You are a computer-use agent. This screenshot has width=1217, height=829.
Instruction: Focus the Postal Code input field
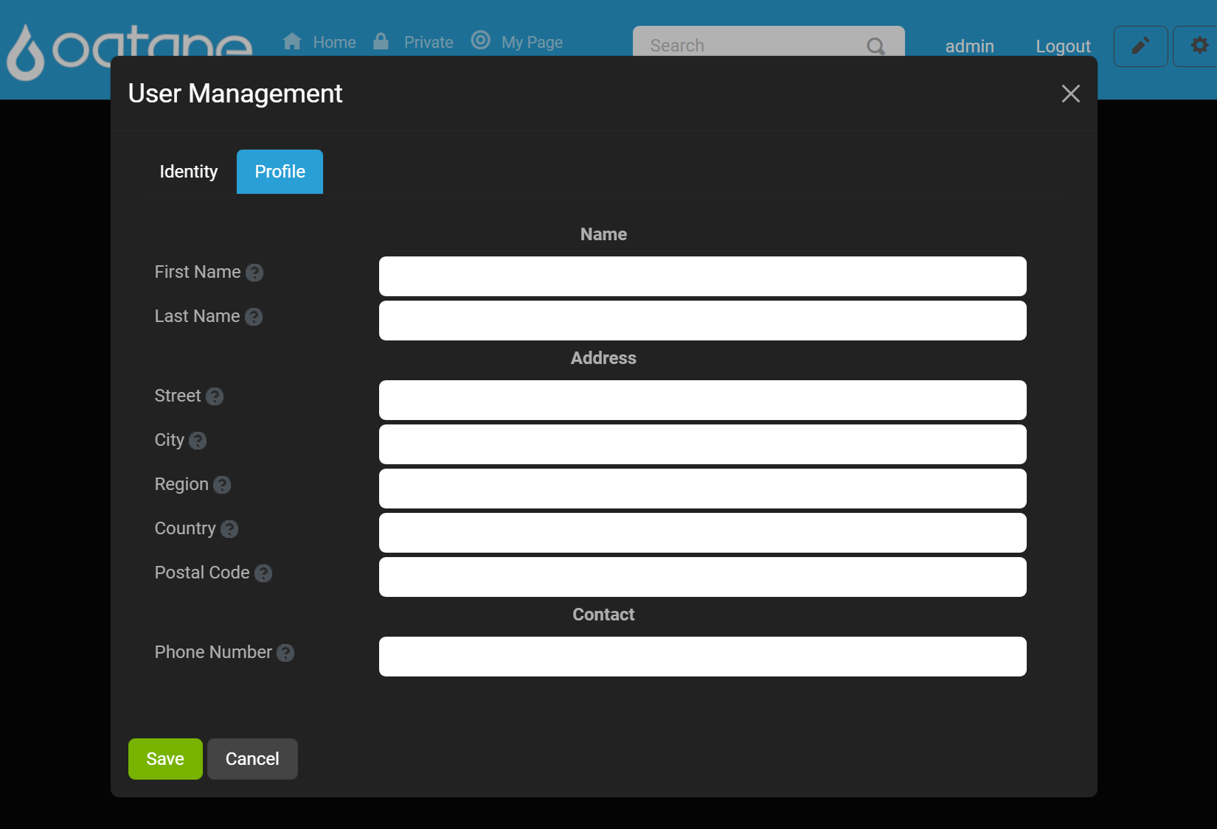click(703, 577)
